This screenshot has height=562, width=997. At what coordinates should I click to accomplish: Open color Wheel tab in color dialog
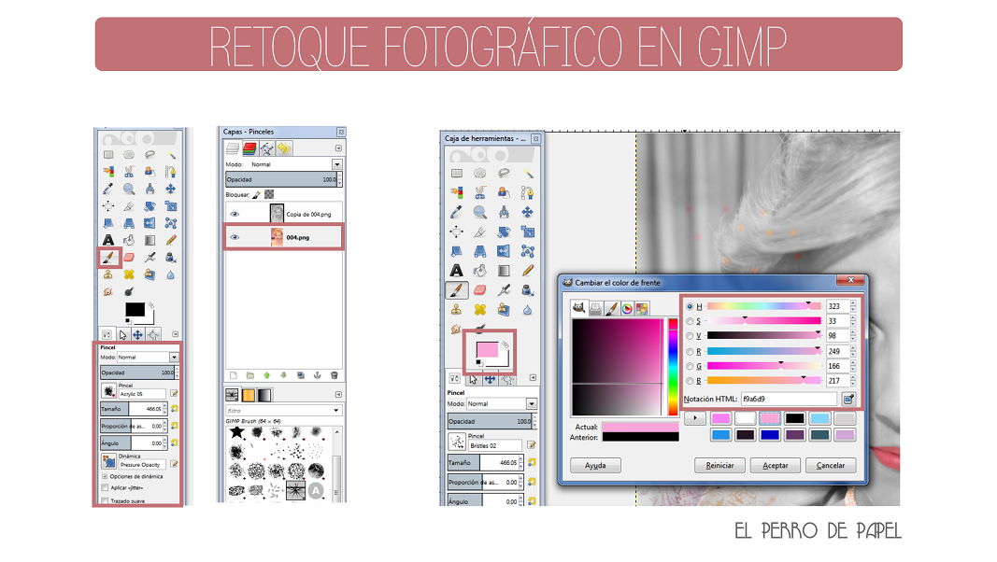coord(627,309)
